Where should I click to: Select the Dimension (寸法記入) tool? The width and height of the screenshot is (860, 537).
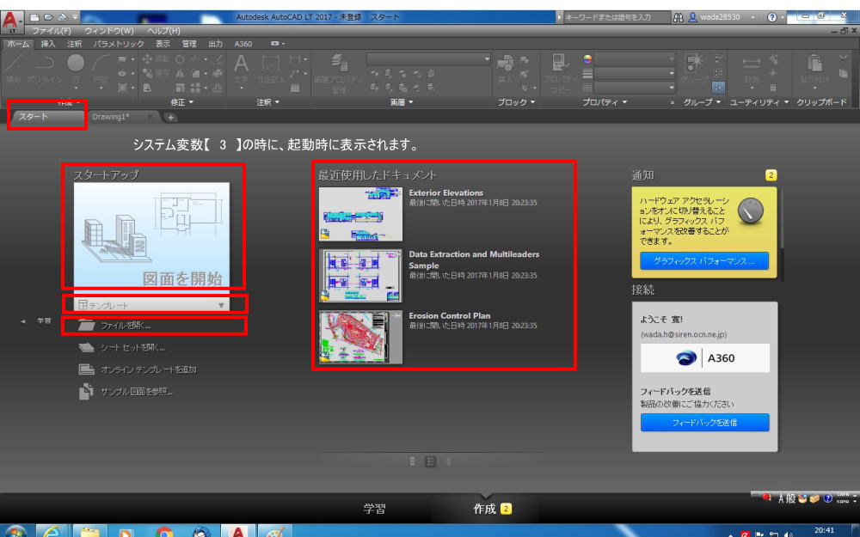(x=270, y=67)
